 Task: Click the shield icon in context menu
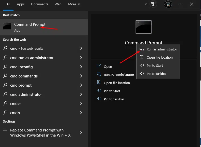click(x=142, y=49)
